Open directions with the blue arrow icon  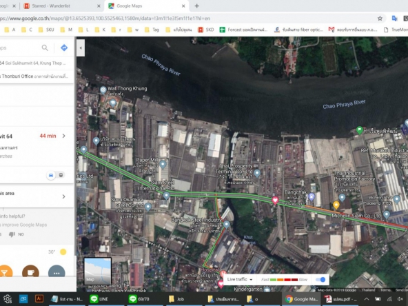pyautogui.click(x=64, y=48)
